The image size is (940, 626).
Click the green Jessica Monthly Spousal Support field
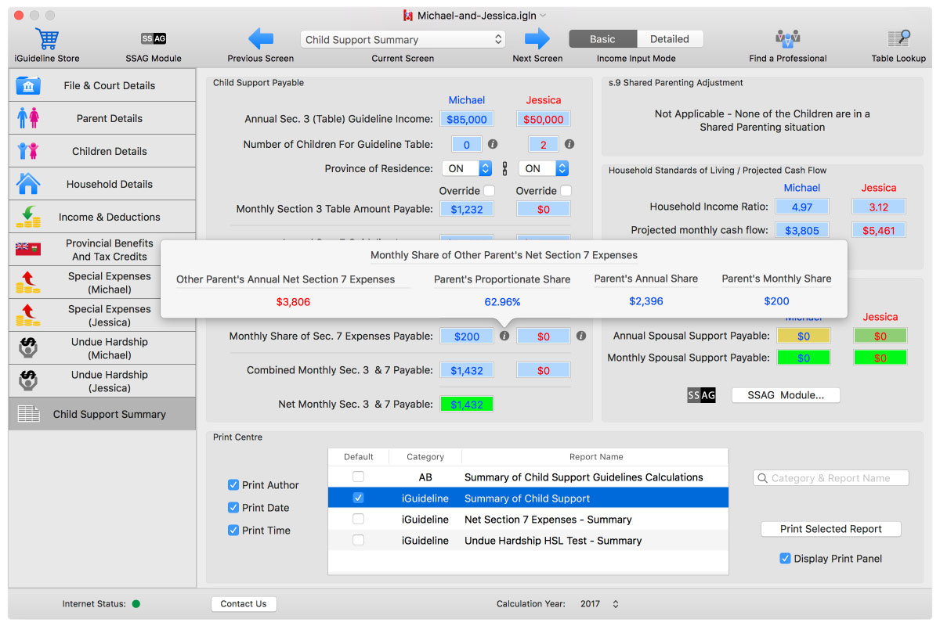(x=880, y=358)
